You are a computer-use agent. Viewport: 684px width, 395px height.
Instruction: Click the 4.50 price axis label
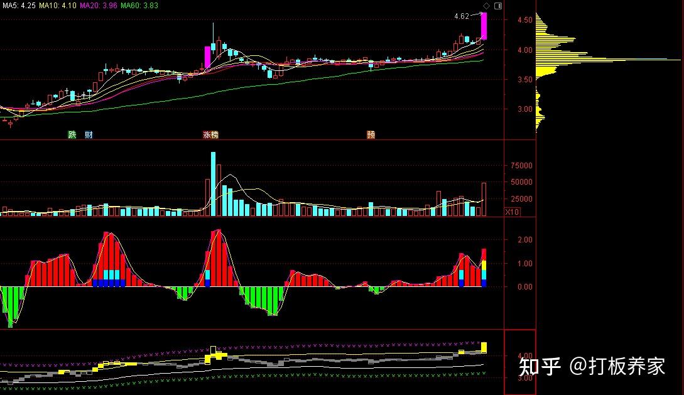point(525,20)
